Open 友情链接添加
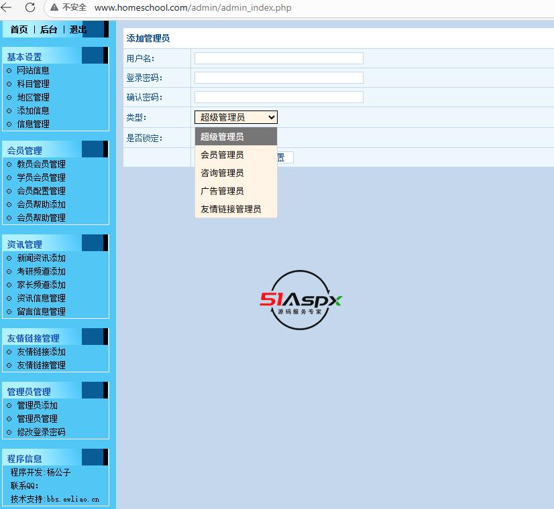The height and width of the screenshot is (509, 554). [42, 352]
